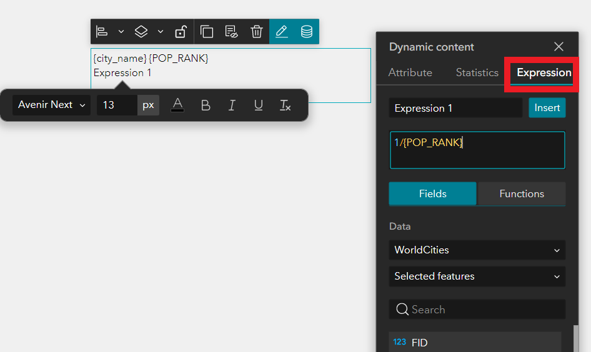Open the Avenir Next font dropdown
591x352 pixels.
(52, 105)
